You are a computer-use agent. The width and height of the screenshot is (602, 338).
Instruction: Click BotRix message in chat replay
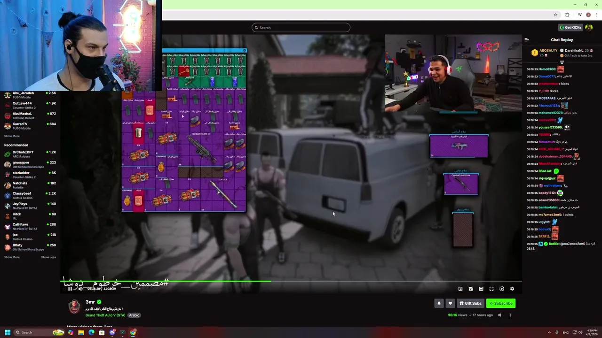click(x=562, y=246)
